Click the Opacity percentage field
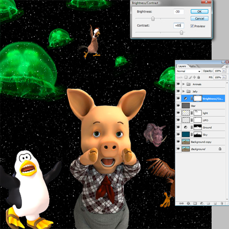The image size is (229, 229). tap(218, 71)
